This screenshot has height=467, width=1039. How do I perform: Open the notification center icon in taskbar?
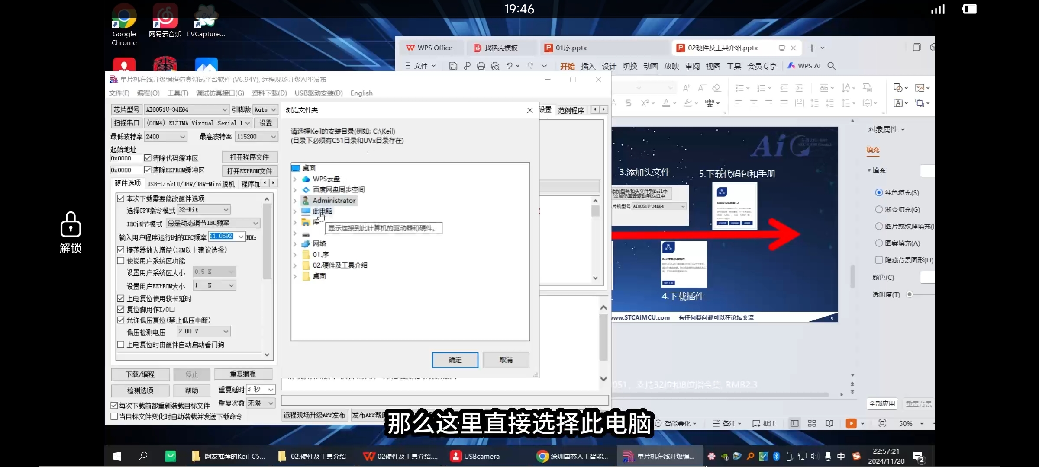(918, 457)
